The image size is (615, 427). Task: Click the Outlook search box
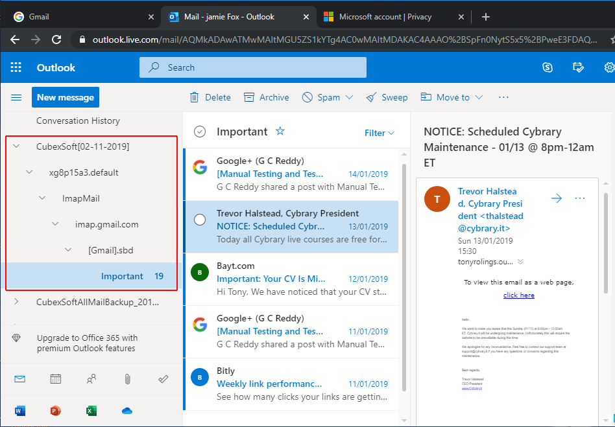click(253, 67)
